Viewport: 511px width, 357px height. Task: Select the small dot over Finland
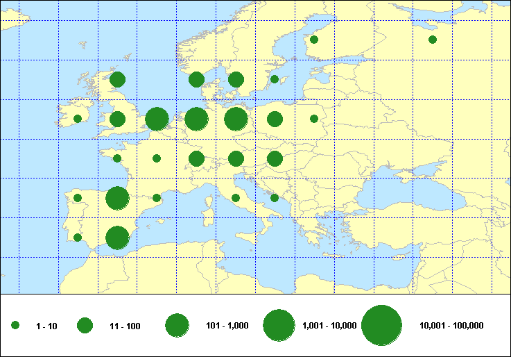click(314, 40)
